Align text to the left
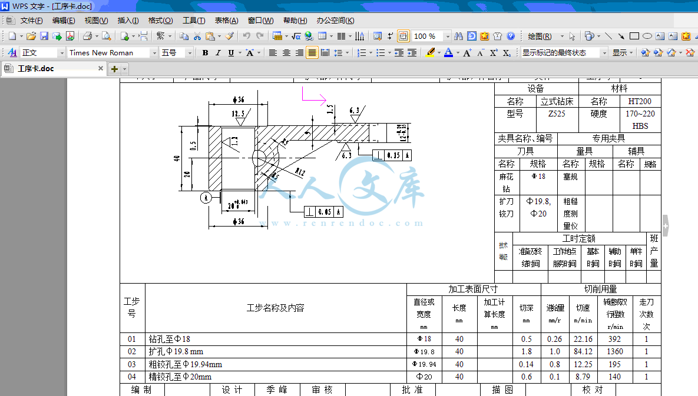698x396 pixels. tap(273, 52)
